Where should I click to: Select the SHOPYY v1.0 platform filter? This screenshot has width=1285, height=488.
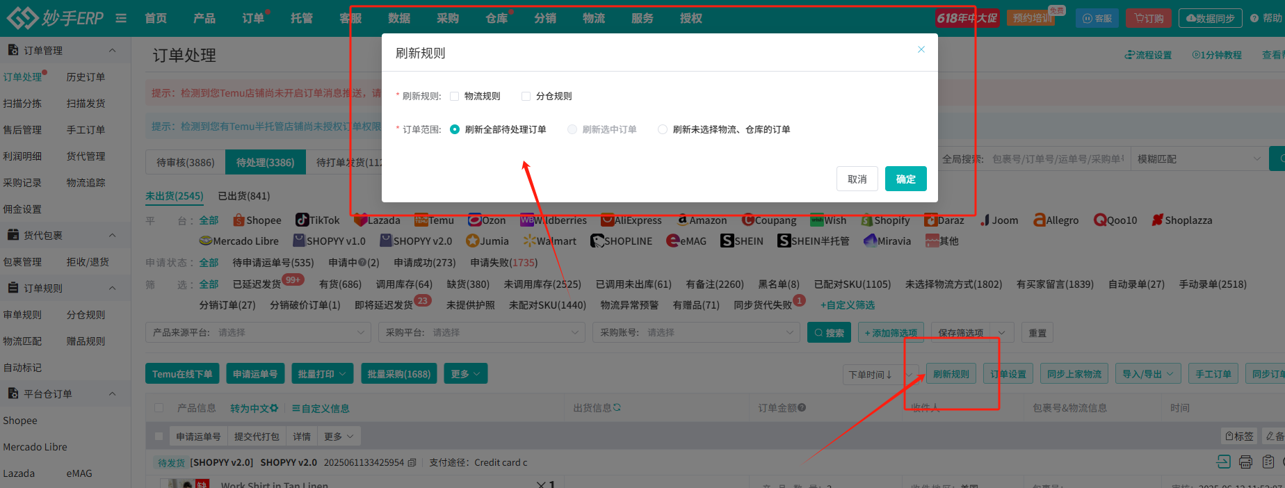[x=330, y=241]
